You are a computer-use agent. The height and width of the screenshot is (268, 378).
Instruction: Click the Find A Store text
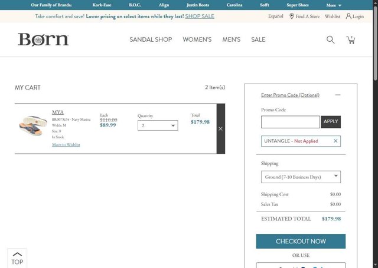pyautogui.click(x=308, y=16)
